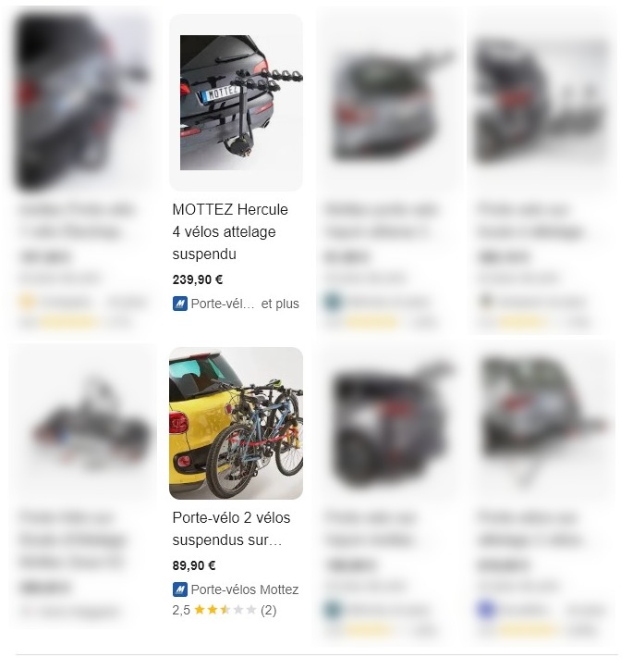Click the blurred yellow seller icon in top-left card
Viewport: 633px width, 670px height.
27,302
